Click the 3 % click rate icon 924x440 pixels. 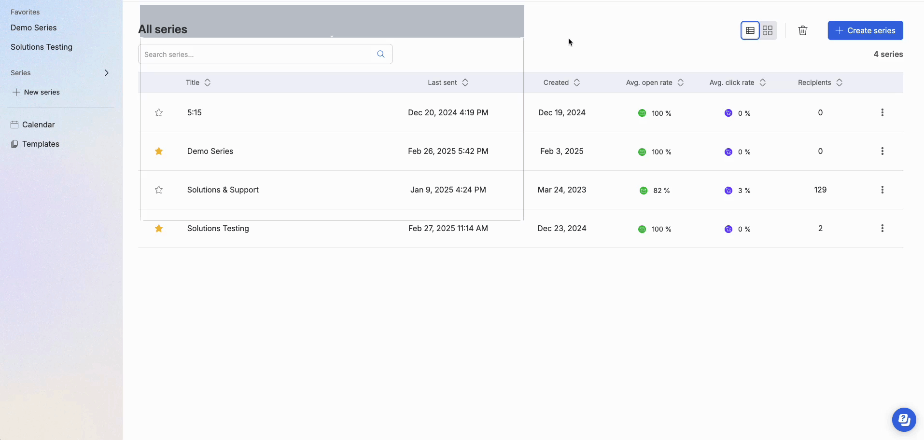tap(728, 191)
